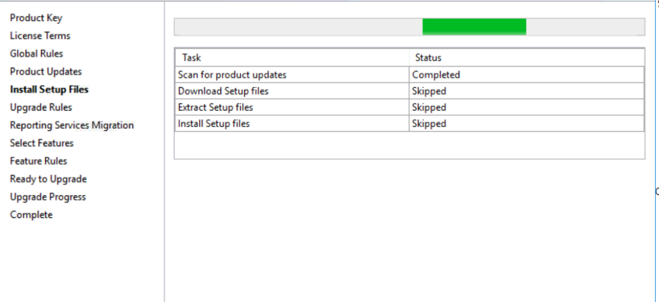659x302 pixels.
Task: Select the Product Key step
Action: click(36, 18)
